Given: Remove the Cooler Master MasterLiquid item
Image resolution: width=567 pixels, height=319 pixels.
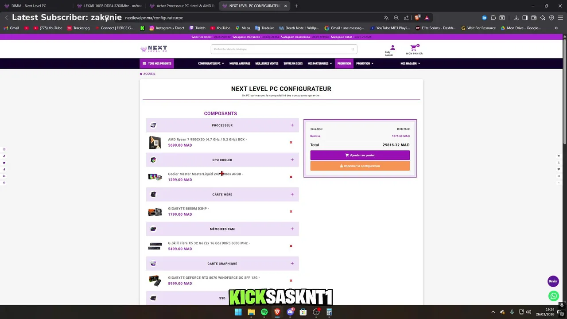Looking at the screenshot, I should [291, 177].
